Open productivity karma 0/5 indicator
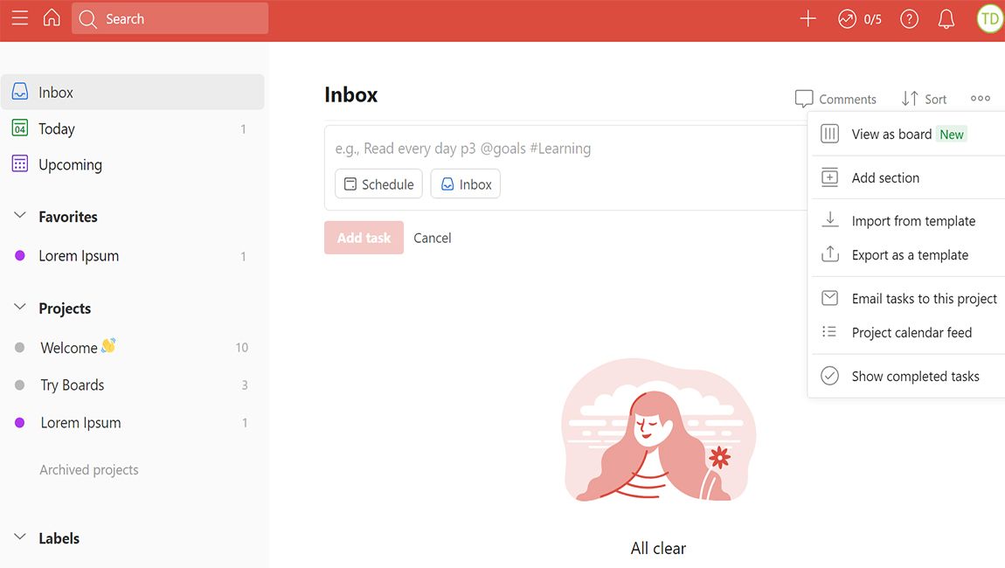The width and height of the screenshot is (1005, 568). coord(859,19)
